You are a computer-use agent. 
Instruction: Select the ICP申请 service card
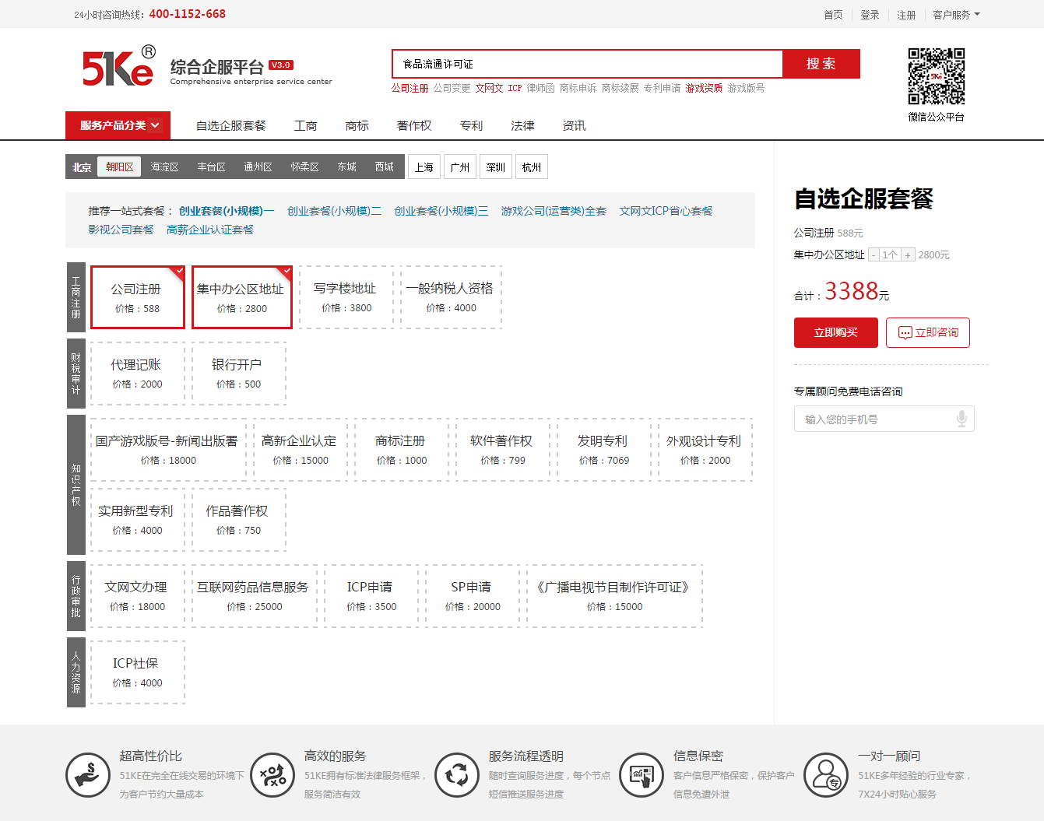(x=371, y=596)
